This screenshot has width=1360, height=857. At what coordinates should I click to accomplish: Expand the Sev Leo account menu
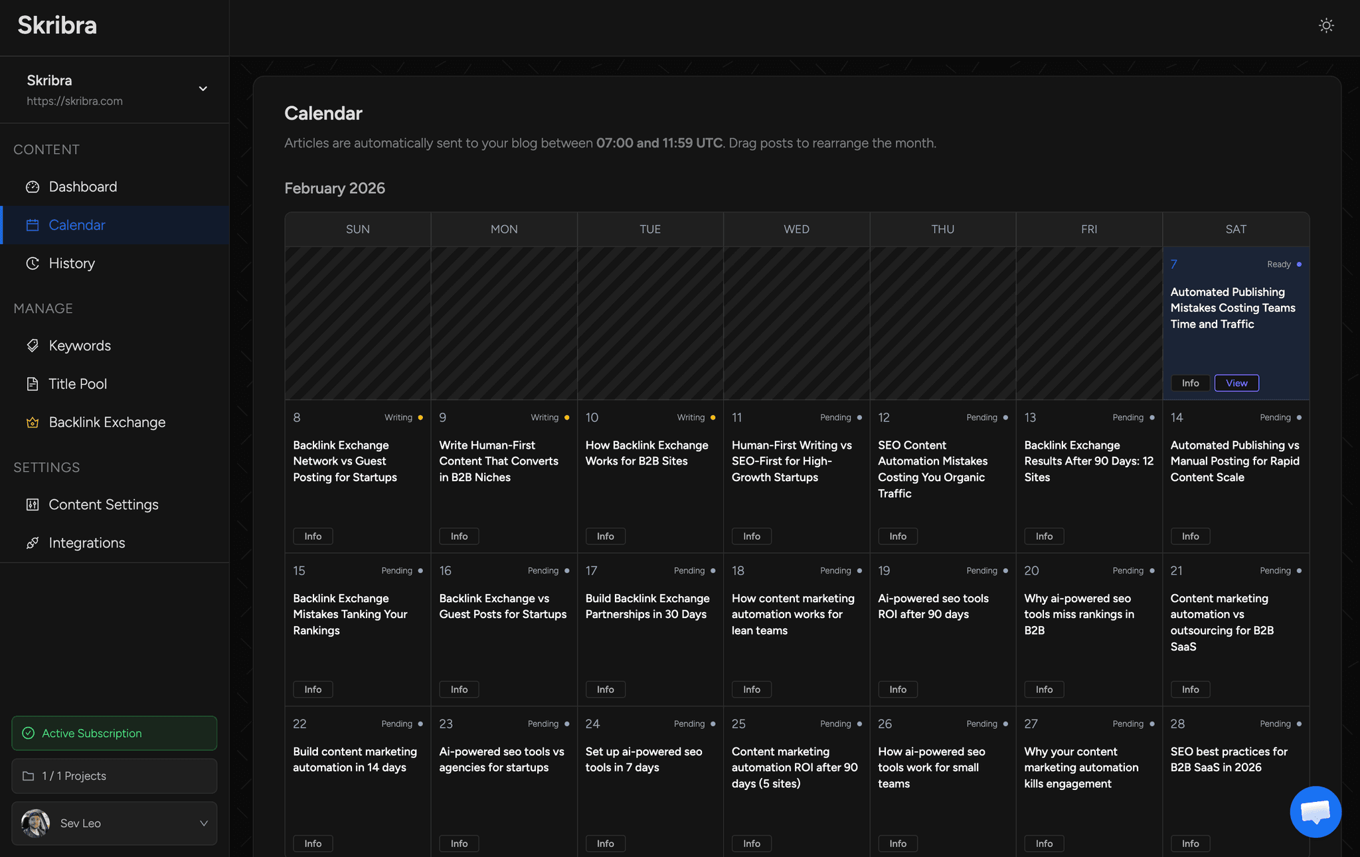pyautogui.click(x=203, y=823)
